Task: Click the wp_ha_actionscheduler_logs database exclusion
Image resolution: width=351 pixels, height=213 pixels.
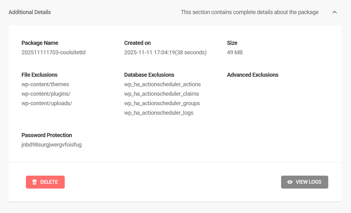Action: [159, 113]
